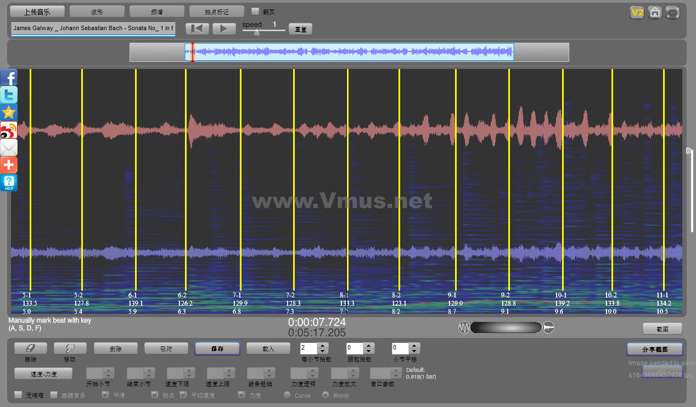Click the 删除 delete button
Screen dimensions: 696x407
[115, 348]
